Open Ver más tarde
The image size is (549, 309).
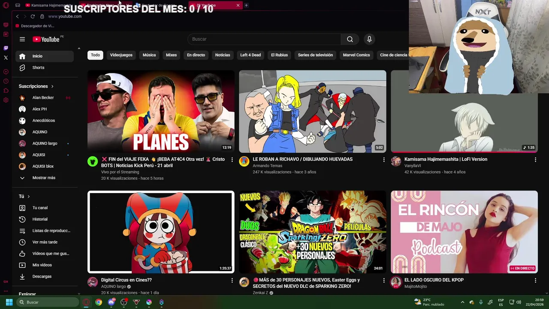[45, 242]
